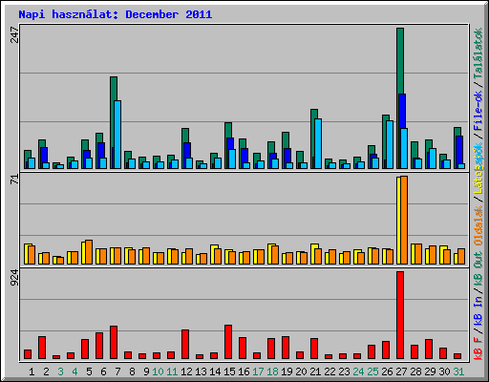Click green weekend day label 18
This screenshot has width=489, height=382.
pyautogui.click(x=272, y=371)
